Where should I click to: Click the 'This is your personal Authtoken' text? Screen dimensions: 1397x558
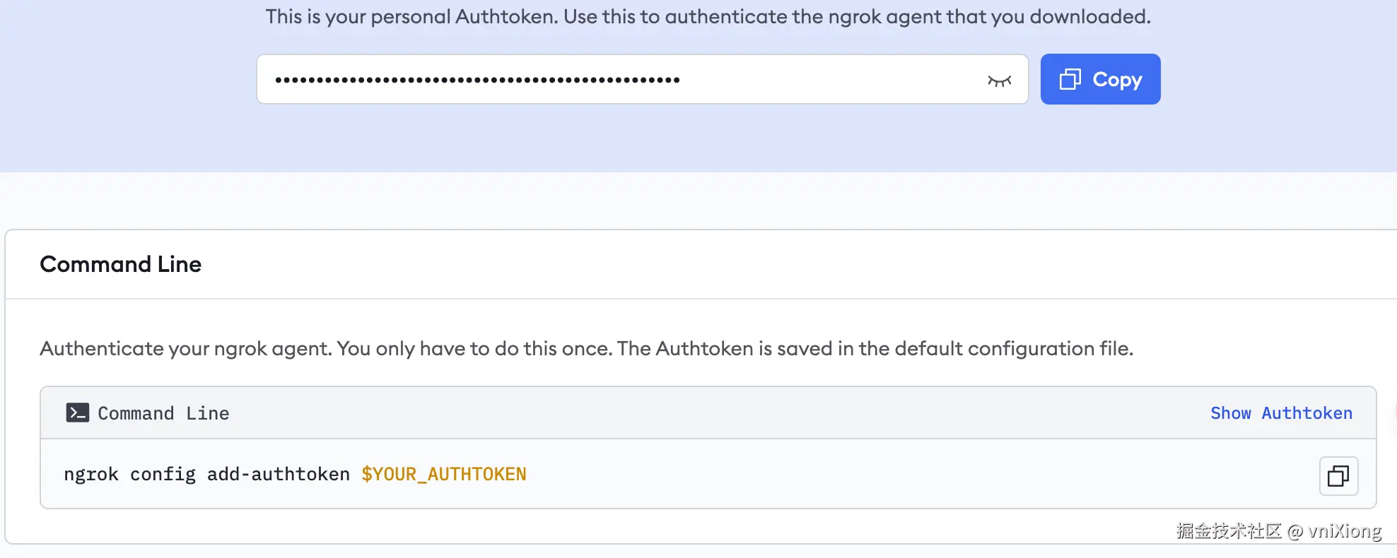pyautogui.click(x=708, y=16)
